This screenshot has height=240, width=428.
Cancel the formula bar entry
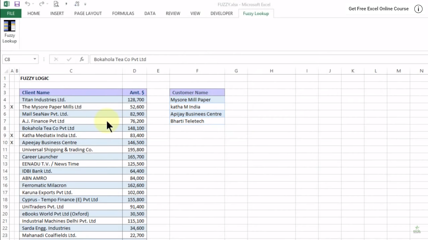tap(56, 59)
